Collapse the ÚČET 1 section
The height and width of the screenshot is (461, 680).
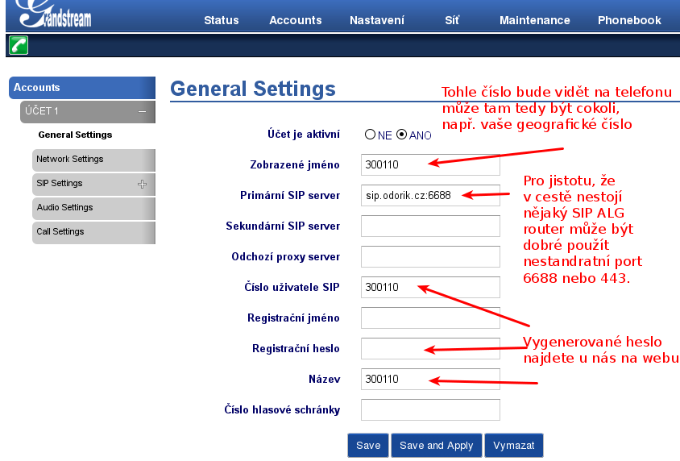pyautogui.click(x=142, y=111)
